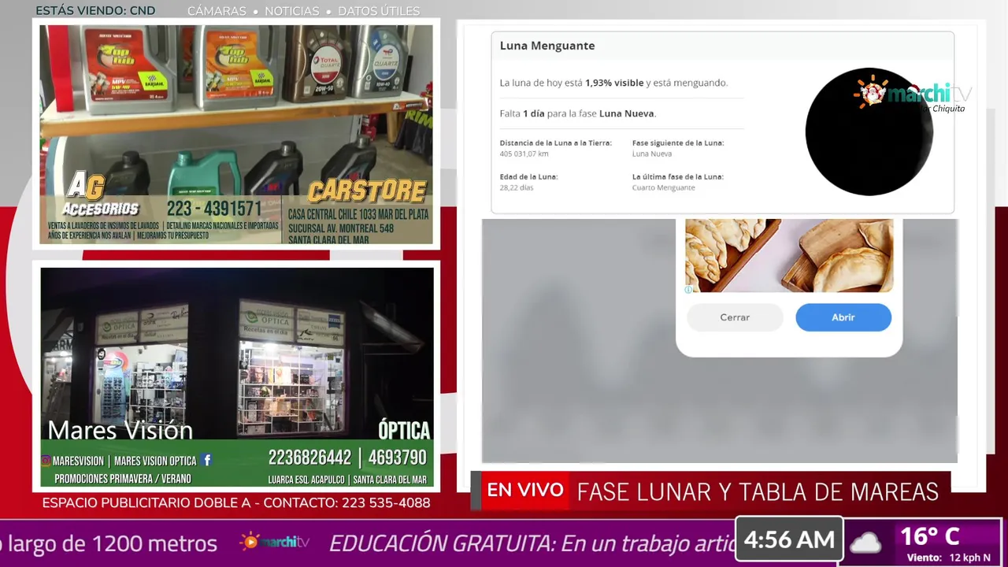This screenshot has height=567, width=1008.
Task: Click the '28,22 días' moon age value
Action: click(x=517, y=187)
